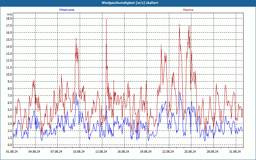This screenshot has height=160, width=256.
Task: Click the 22.08.24 date label
Action: [168, 152]
